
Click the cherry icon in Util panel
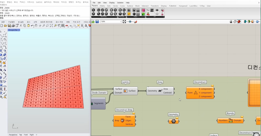(148, 14)
